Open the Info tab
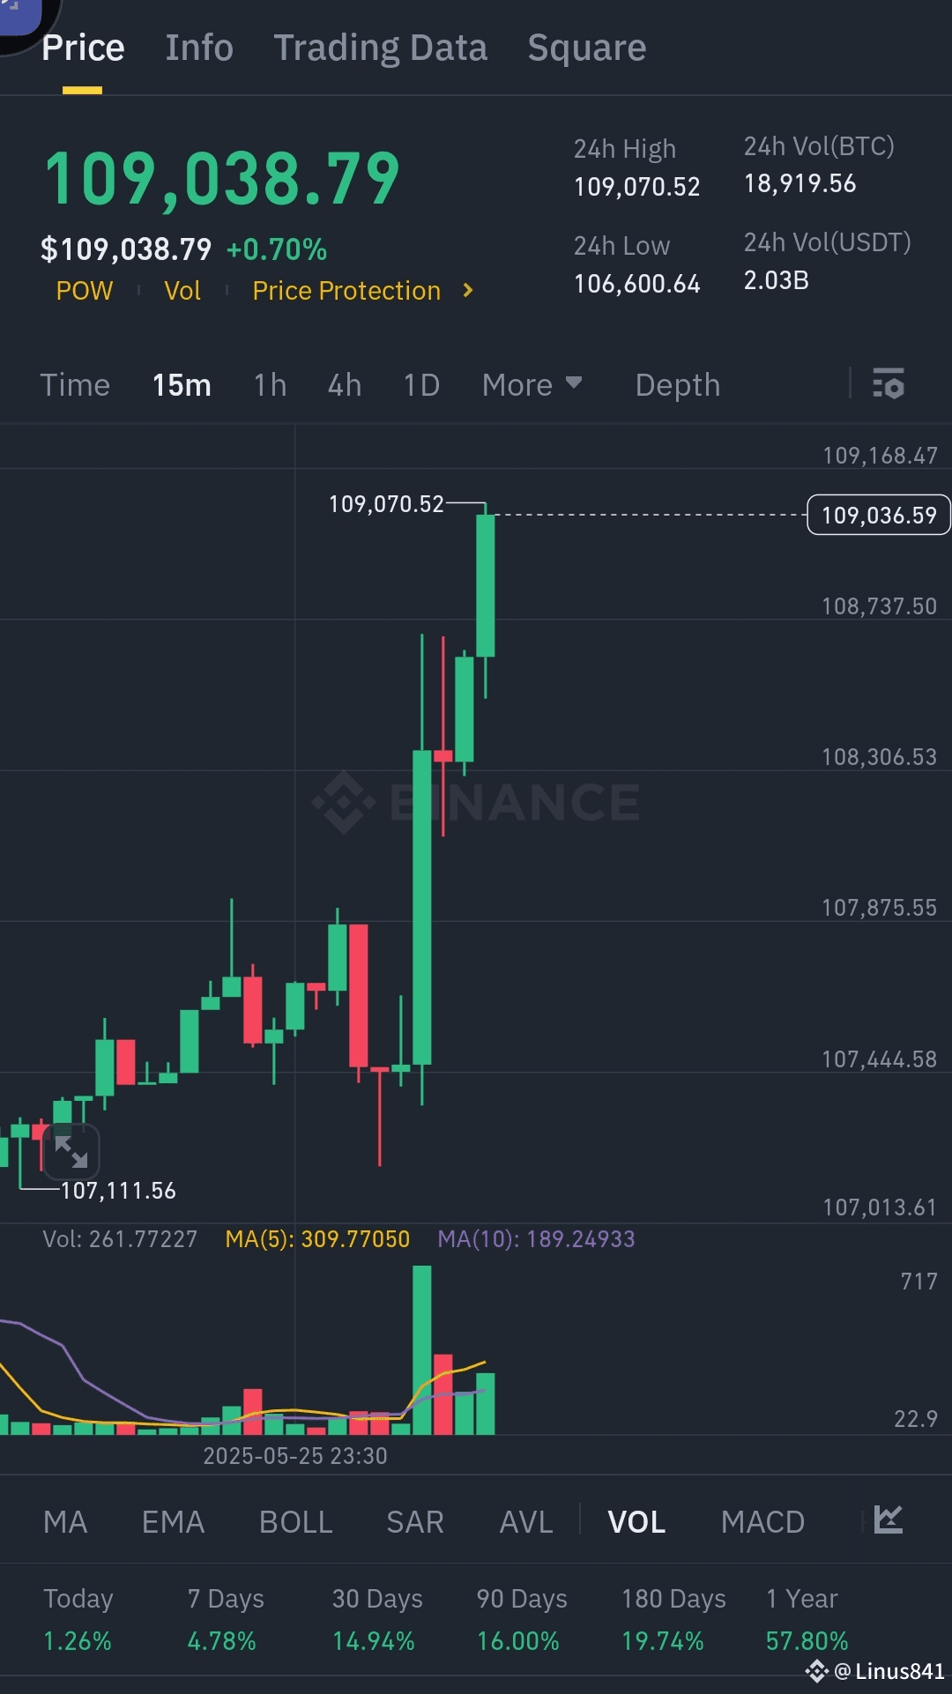Screen dimensions: 952x1694 point(198,48)
